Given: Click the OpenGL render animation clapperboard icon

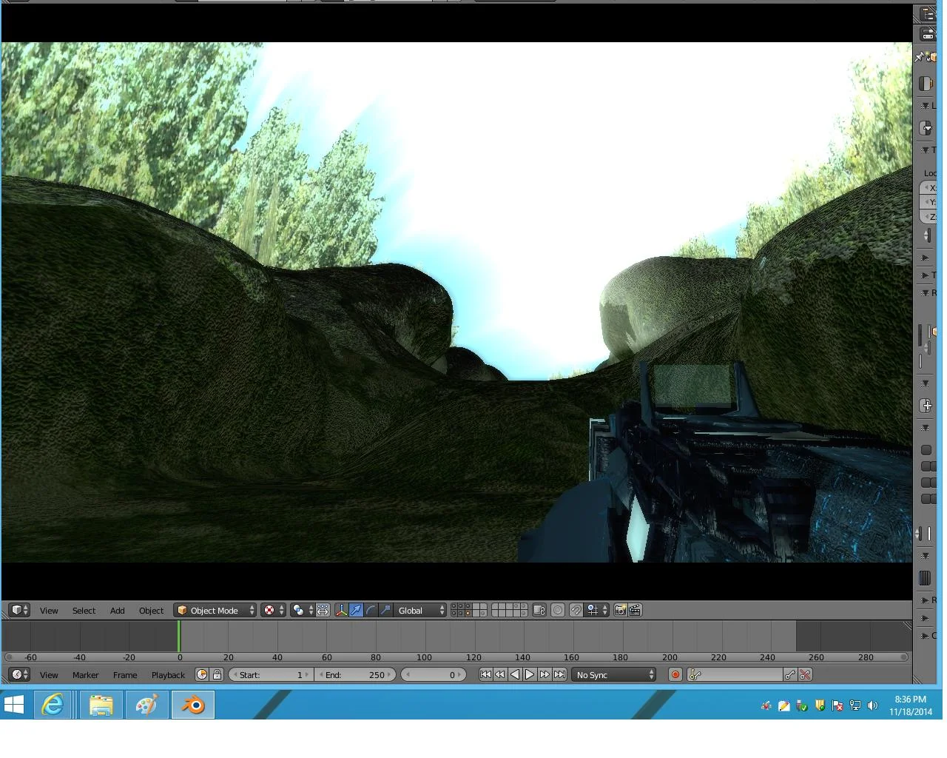Looking at the screenshot, I should coord(635,610).
